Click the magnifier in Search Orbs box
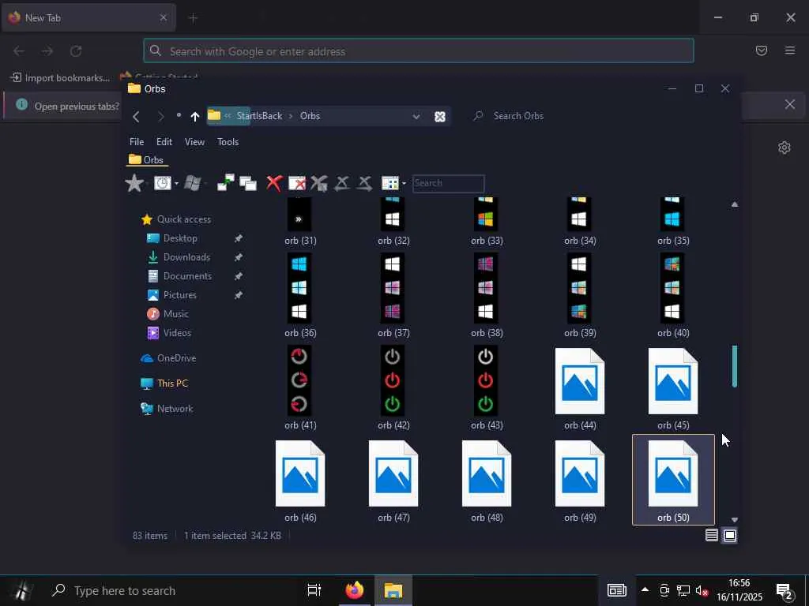 pos(478,116)
